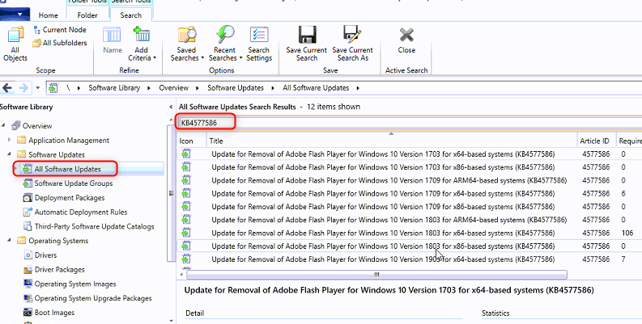Viewport: 642px width, 324px height.
Task: Collapse the Software Updates tree node
Action: [x=10, y=154]
